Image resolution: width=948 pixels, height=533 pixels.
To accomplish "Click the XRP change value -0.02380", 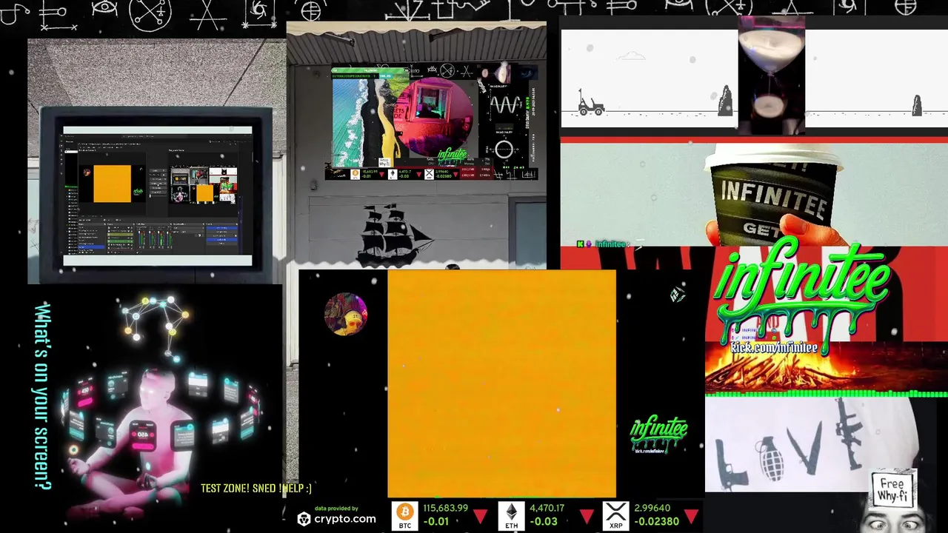I will coord(656,521).
